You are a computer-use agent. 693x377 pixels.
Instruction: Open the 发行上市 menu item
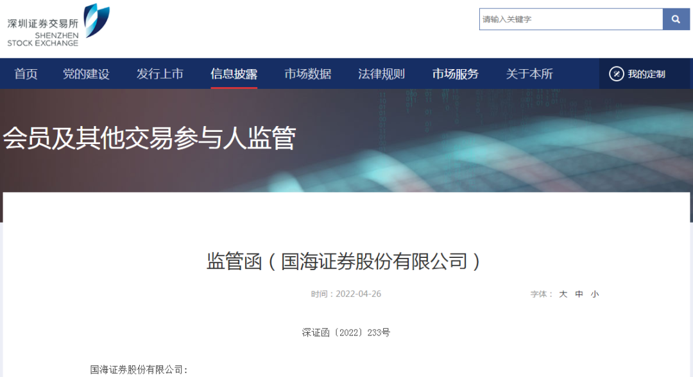click(160, 74)
